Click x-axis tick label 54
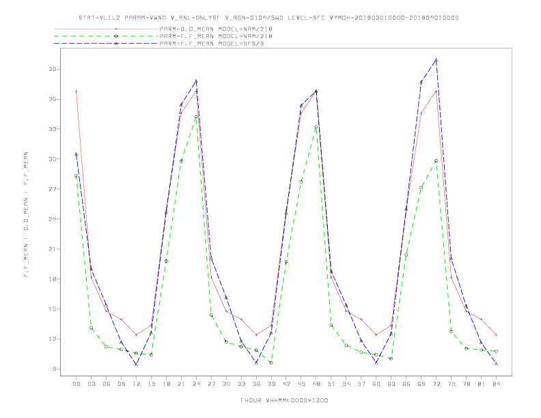This screenshot has height=418, width=541. pyautogui.click(x=346, y=384)
